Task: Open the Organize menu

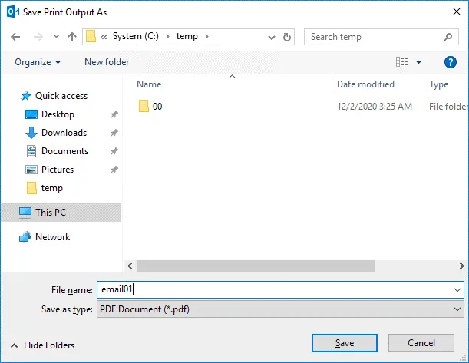Action: (x=38, y=62)
